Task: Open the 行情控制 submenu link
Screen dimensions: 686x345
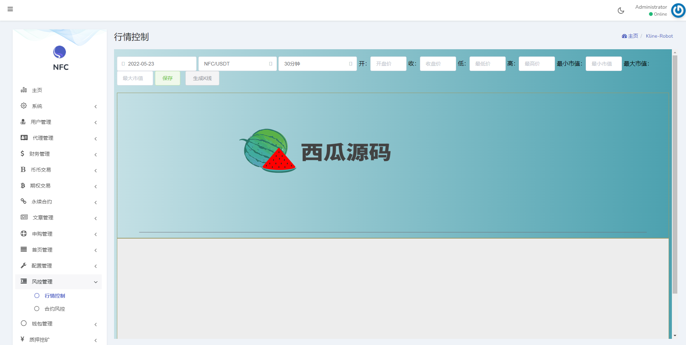Action: [55, 296]
